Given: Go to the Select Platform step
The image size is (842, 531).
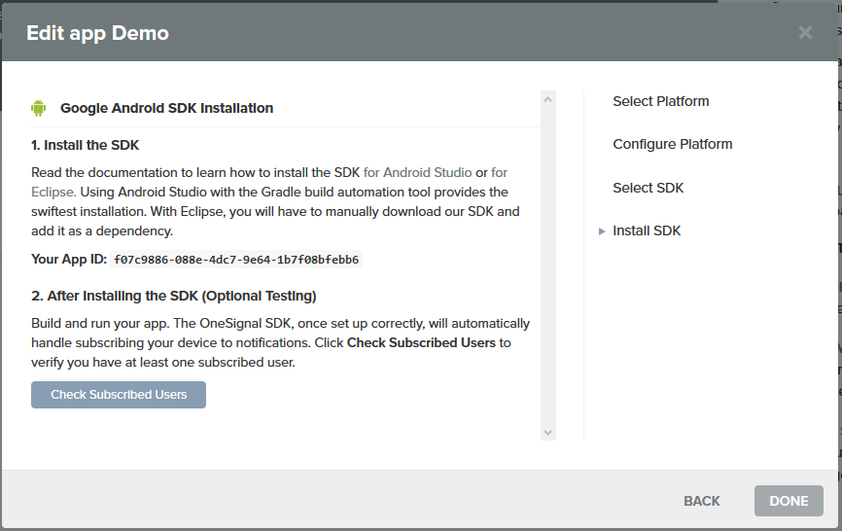Looking at the screenshot, I should pos(660,101).
